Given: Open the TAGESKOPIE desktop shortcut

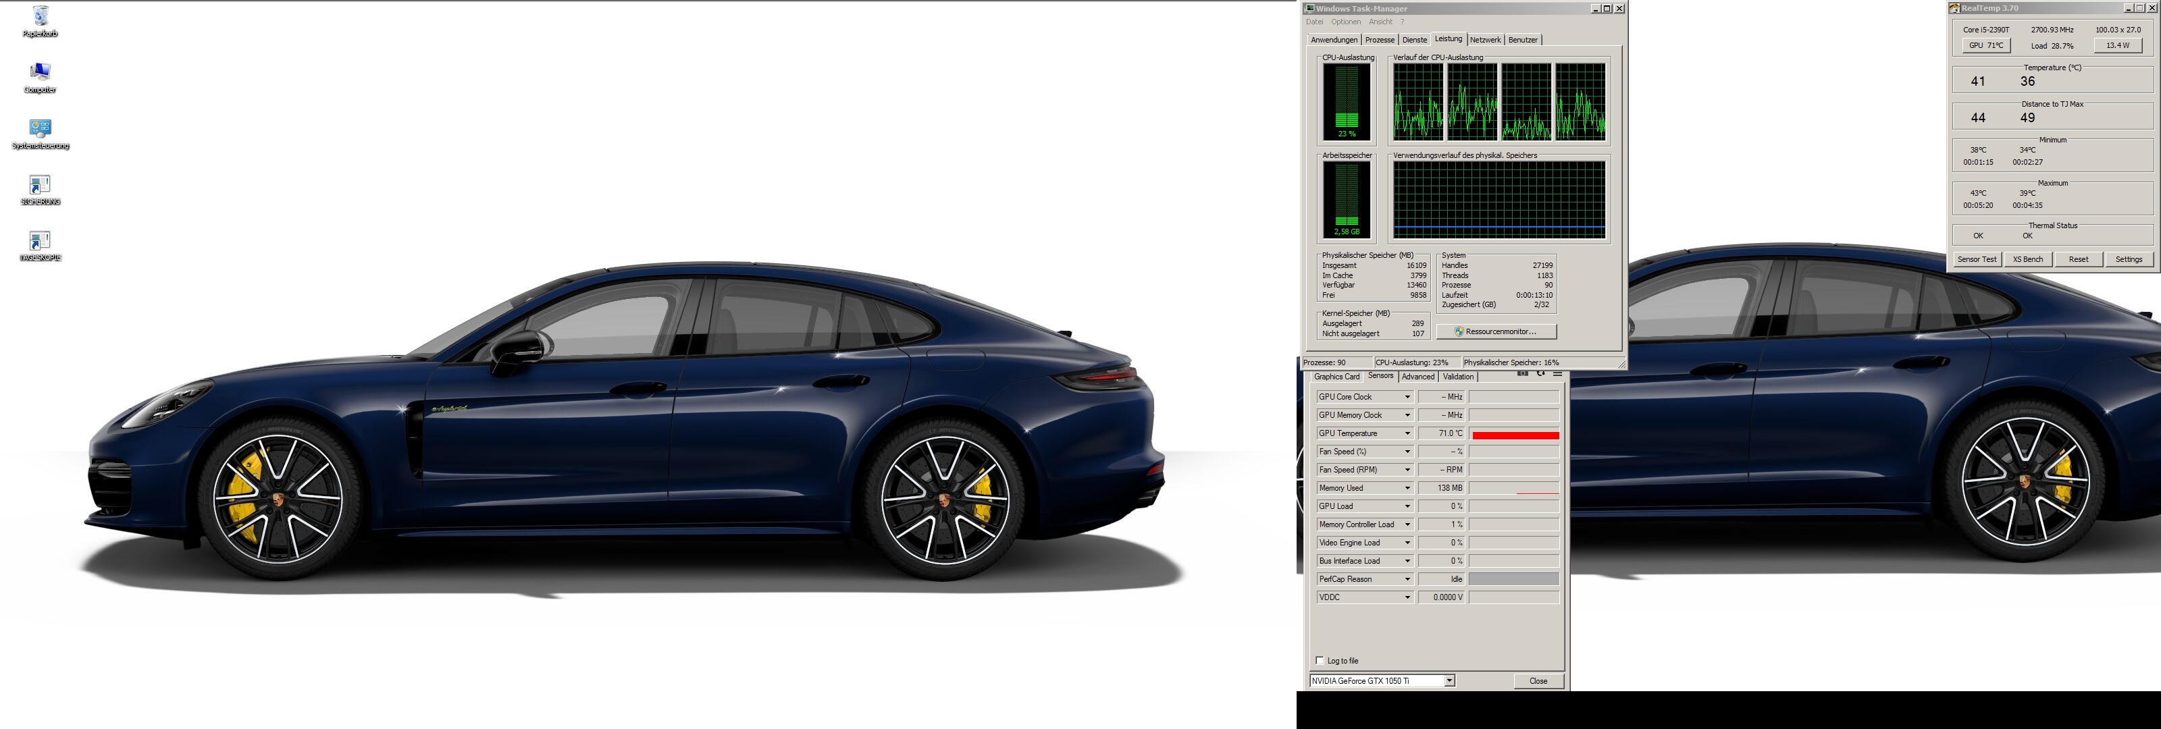Looking at the screenshot, I should [39, 241].
